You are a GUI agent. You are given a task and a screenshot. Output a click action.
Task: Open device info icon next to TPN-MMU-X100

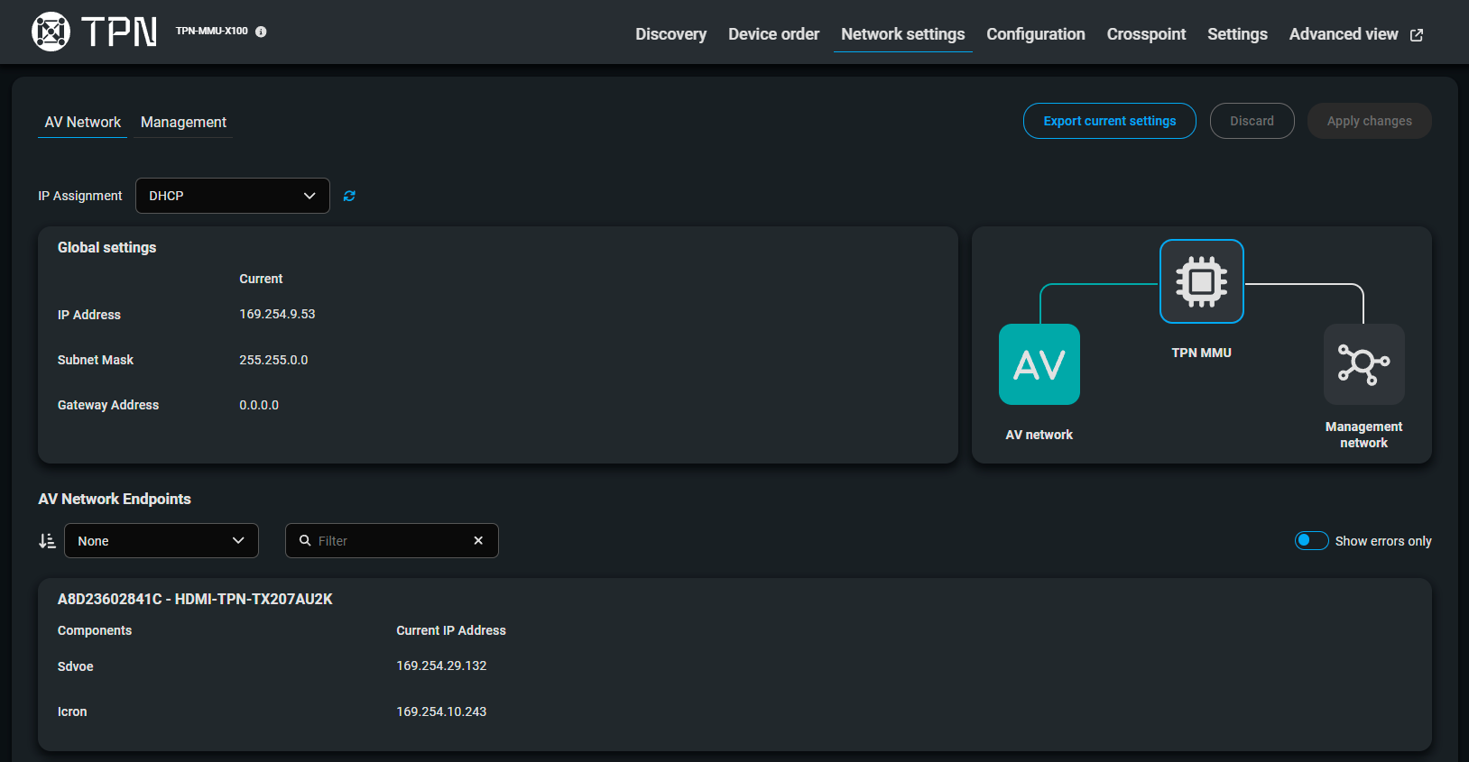(x=261, y=32)
